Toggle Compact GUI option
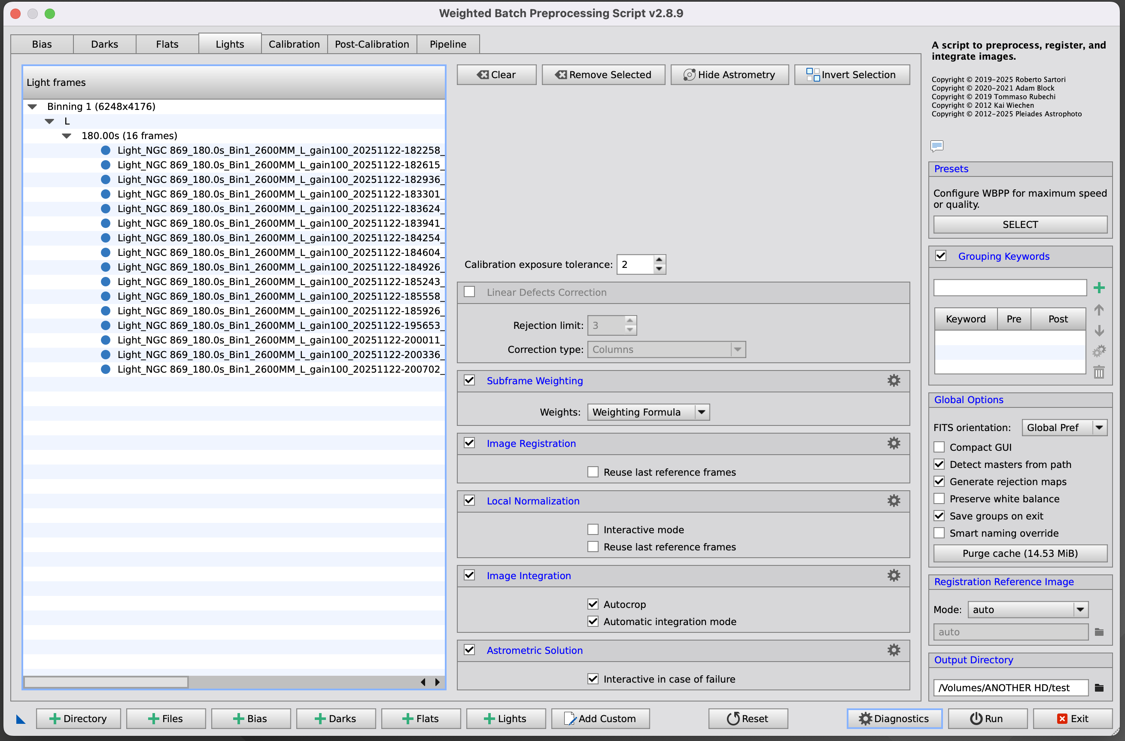Viewport: 1125px width, 741px height. point(939,446)
